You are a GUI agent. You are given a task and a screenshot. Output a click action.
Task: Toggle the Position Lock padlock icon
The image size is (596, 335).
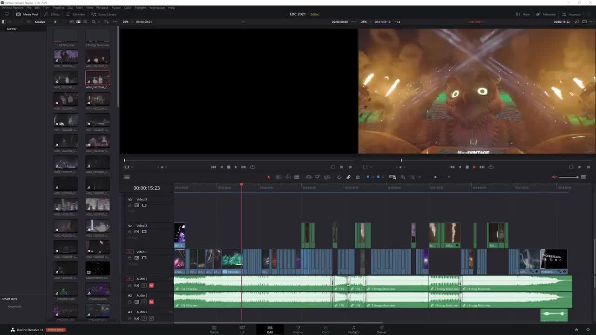(358, 177)
